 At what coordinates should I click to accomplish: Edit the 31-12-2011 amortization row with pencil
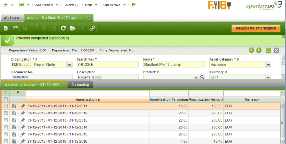[23, 106]
